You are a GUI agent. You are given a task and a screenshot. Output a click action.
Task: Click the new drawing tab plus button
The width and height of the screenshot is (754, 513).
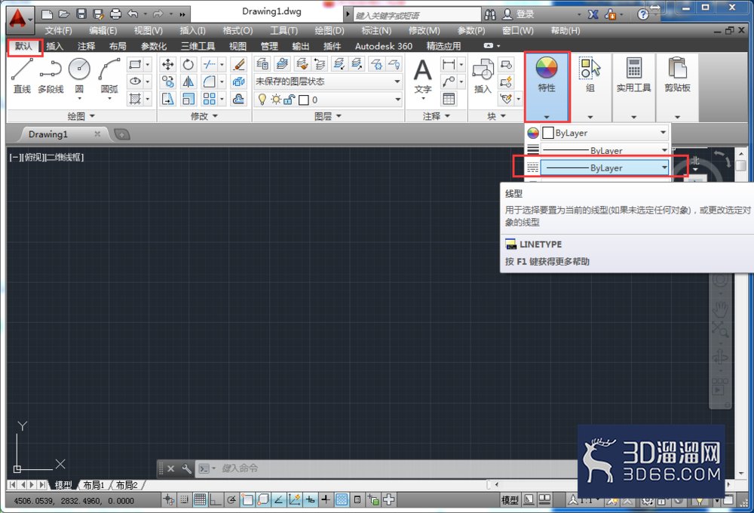point(121,135)
